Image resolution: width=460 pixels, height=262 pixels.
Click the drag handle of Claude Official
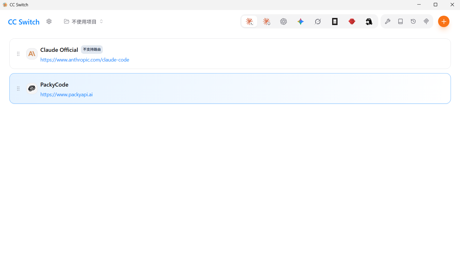(x=18, y=54)
